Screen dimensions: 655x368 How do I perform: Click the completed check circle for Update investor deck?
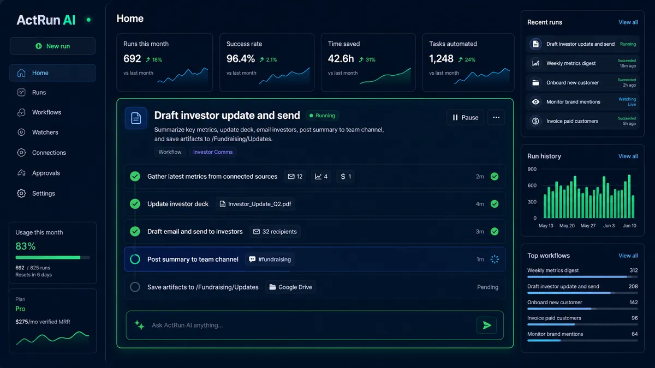(135, 204)
